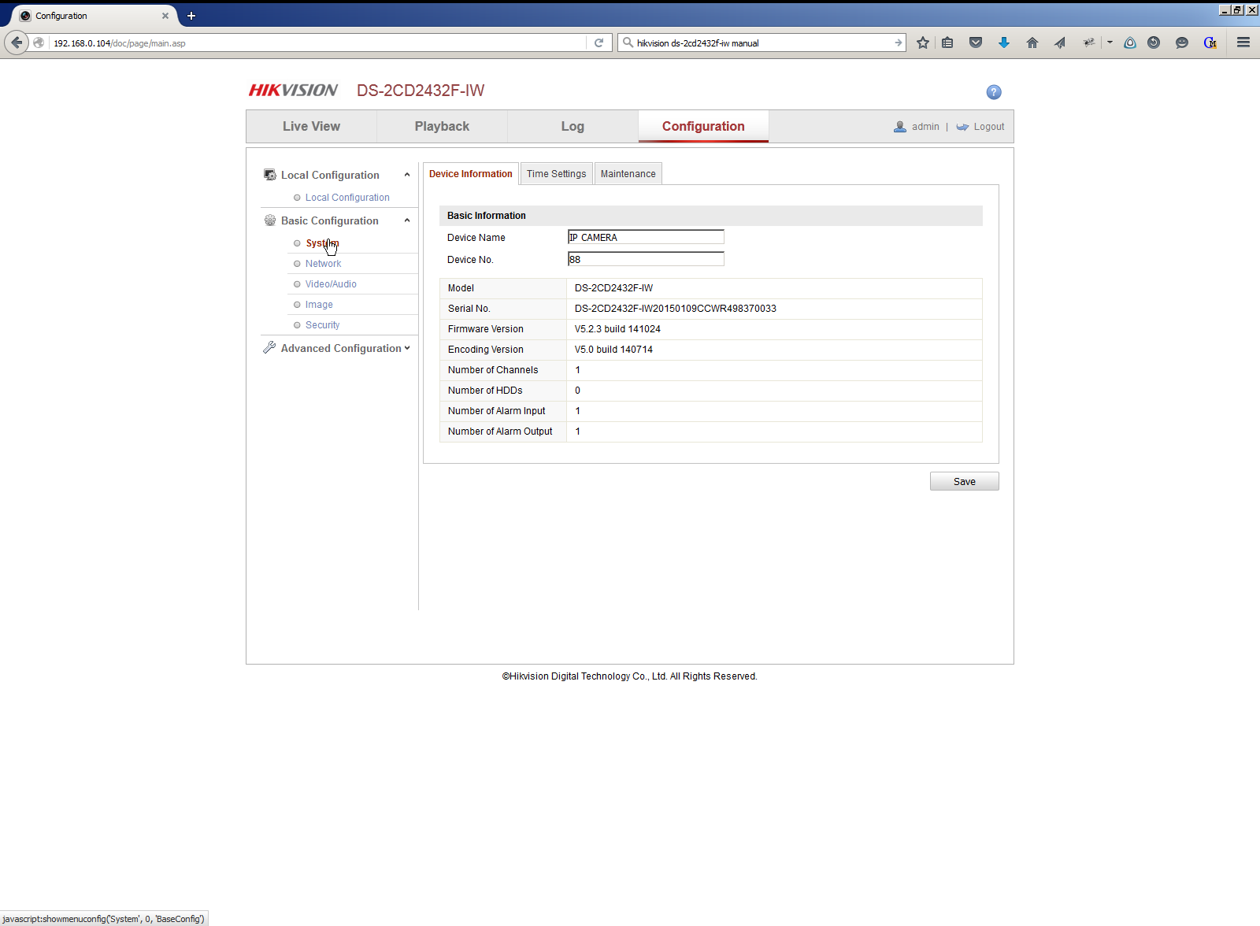1260x926 pixels.
Task: Click the firmware version value V5.2.3 build 141024
Action: [617, 329]
